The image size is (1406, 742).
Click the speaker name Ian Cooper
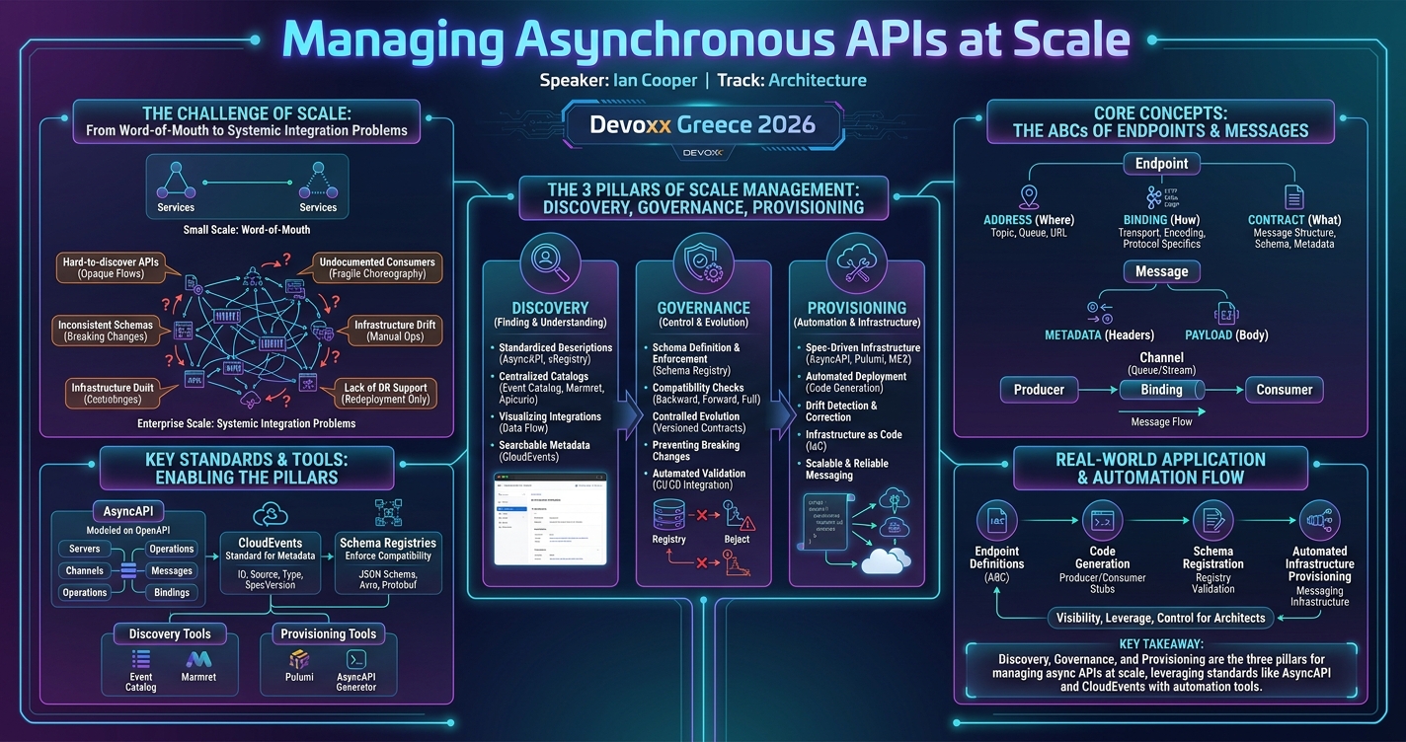click(655, 81)
